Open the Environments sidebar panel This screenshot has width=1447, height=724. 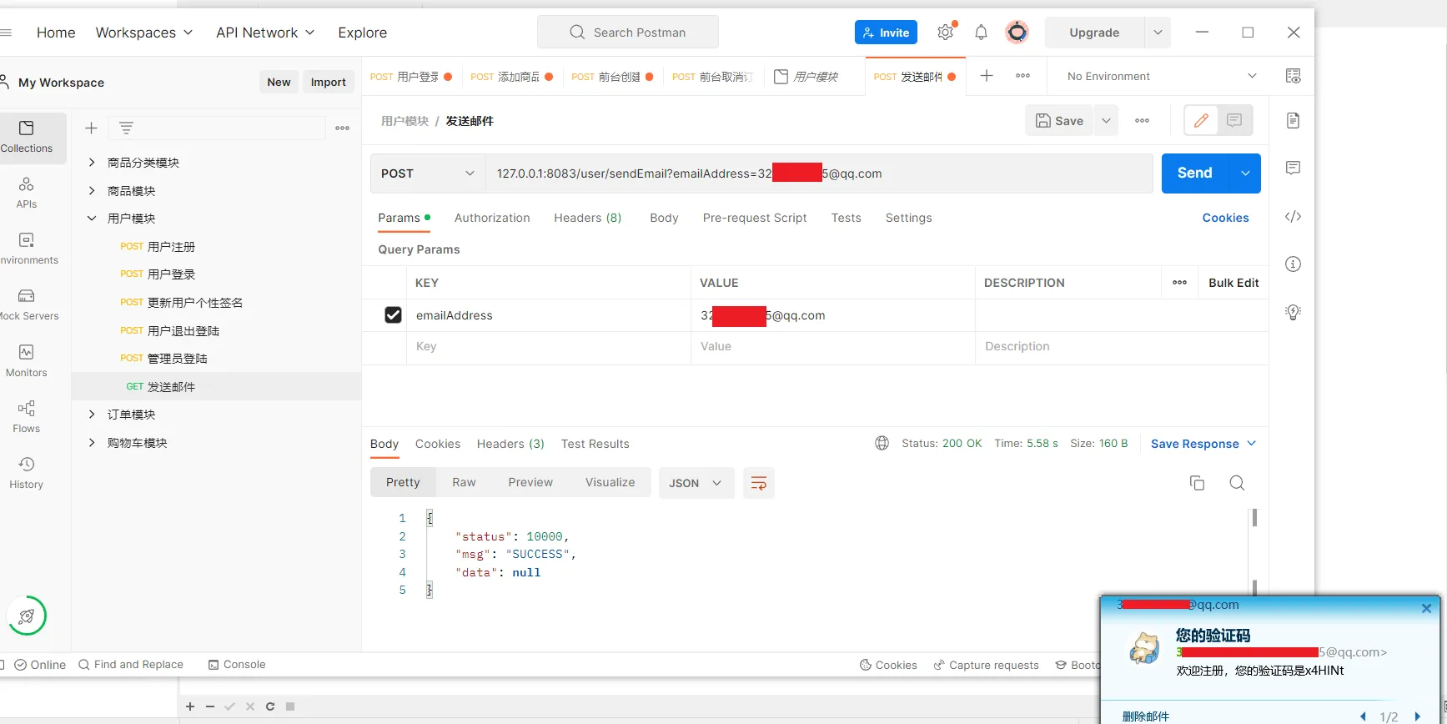27,249
